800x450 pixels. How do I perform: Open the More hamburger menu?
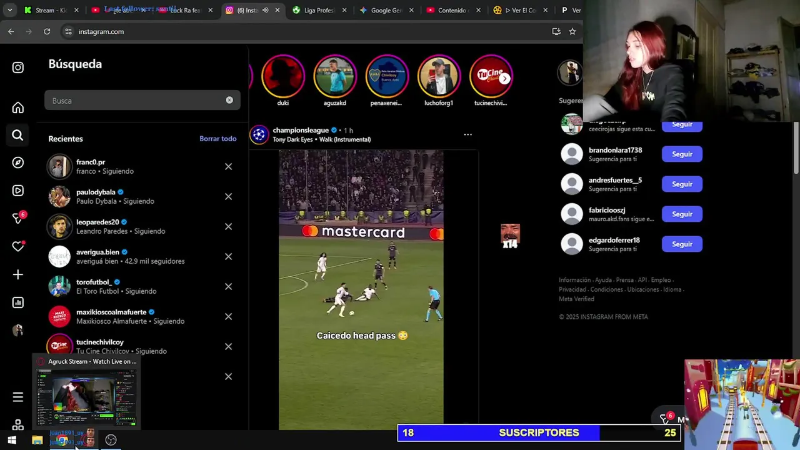click(18, 397)
